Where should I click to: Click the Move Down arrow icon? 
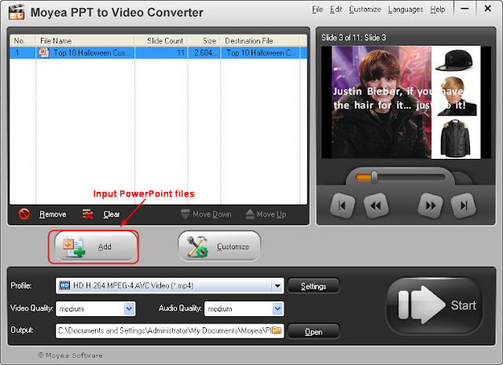point(185,214)
